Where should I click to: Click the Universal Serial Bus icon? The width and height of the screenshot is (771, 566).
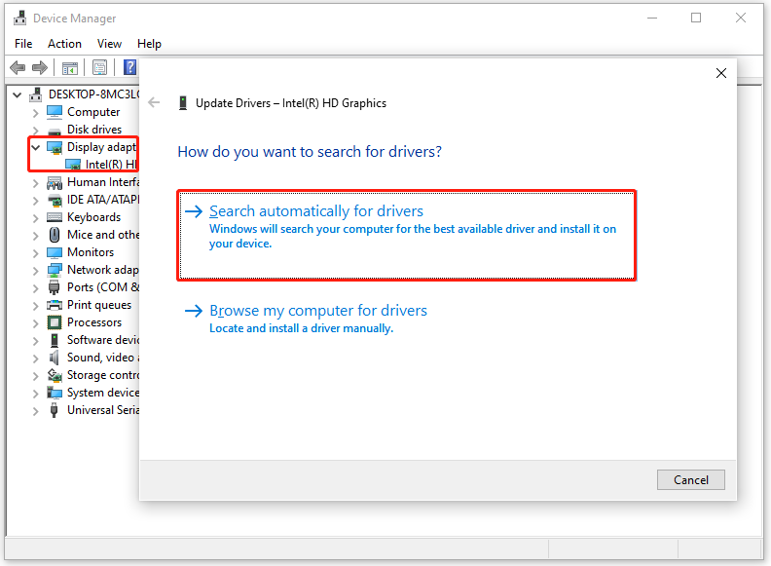pyautogui.click(x=55, y=410)
